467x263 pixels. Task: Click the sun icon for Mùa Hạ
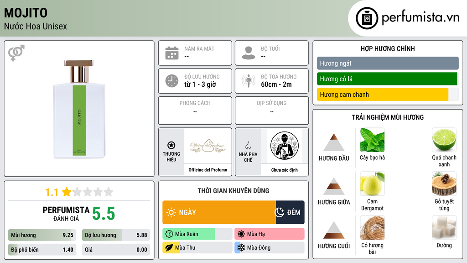[x=241, y=234]
